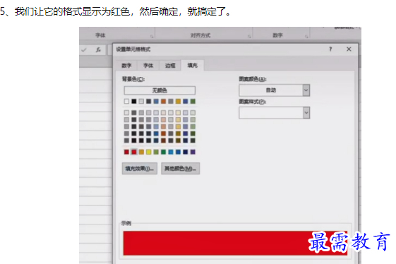Image resolution: width=396 pixels, height=264 pixels.
Task: Choose the yellow standard color swatch
Action: [149, 152]
